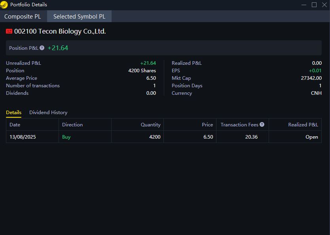
Task: Click the Position Days label
Action: pos(187,85)
